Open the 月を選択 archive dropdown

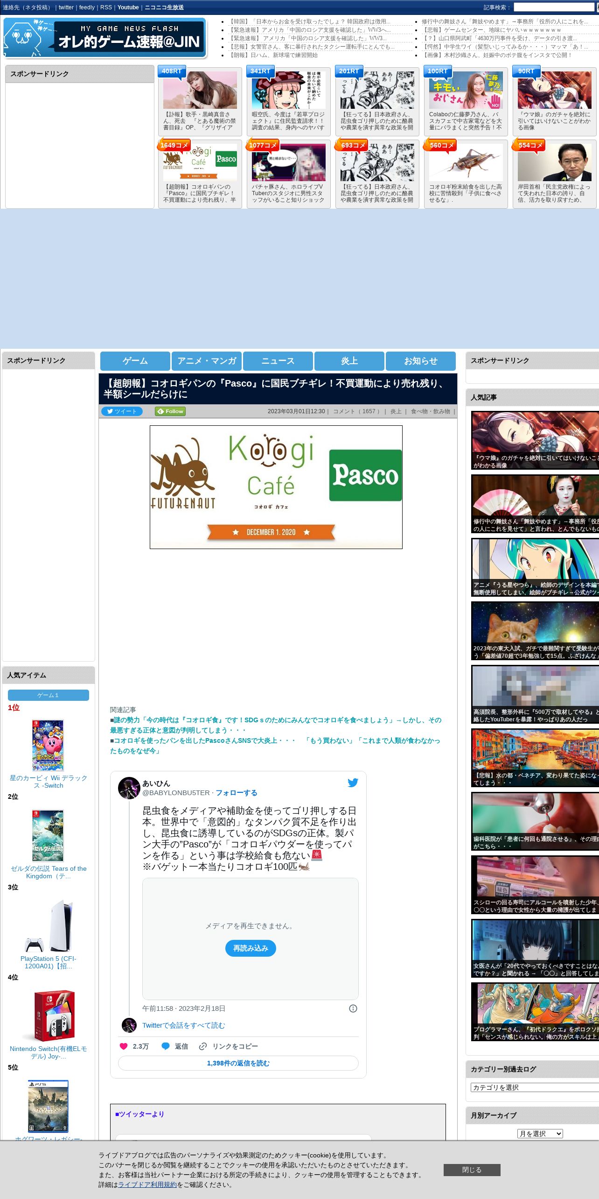tap(540, 1134)
